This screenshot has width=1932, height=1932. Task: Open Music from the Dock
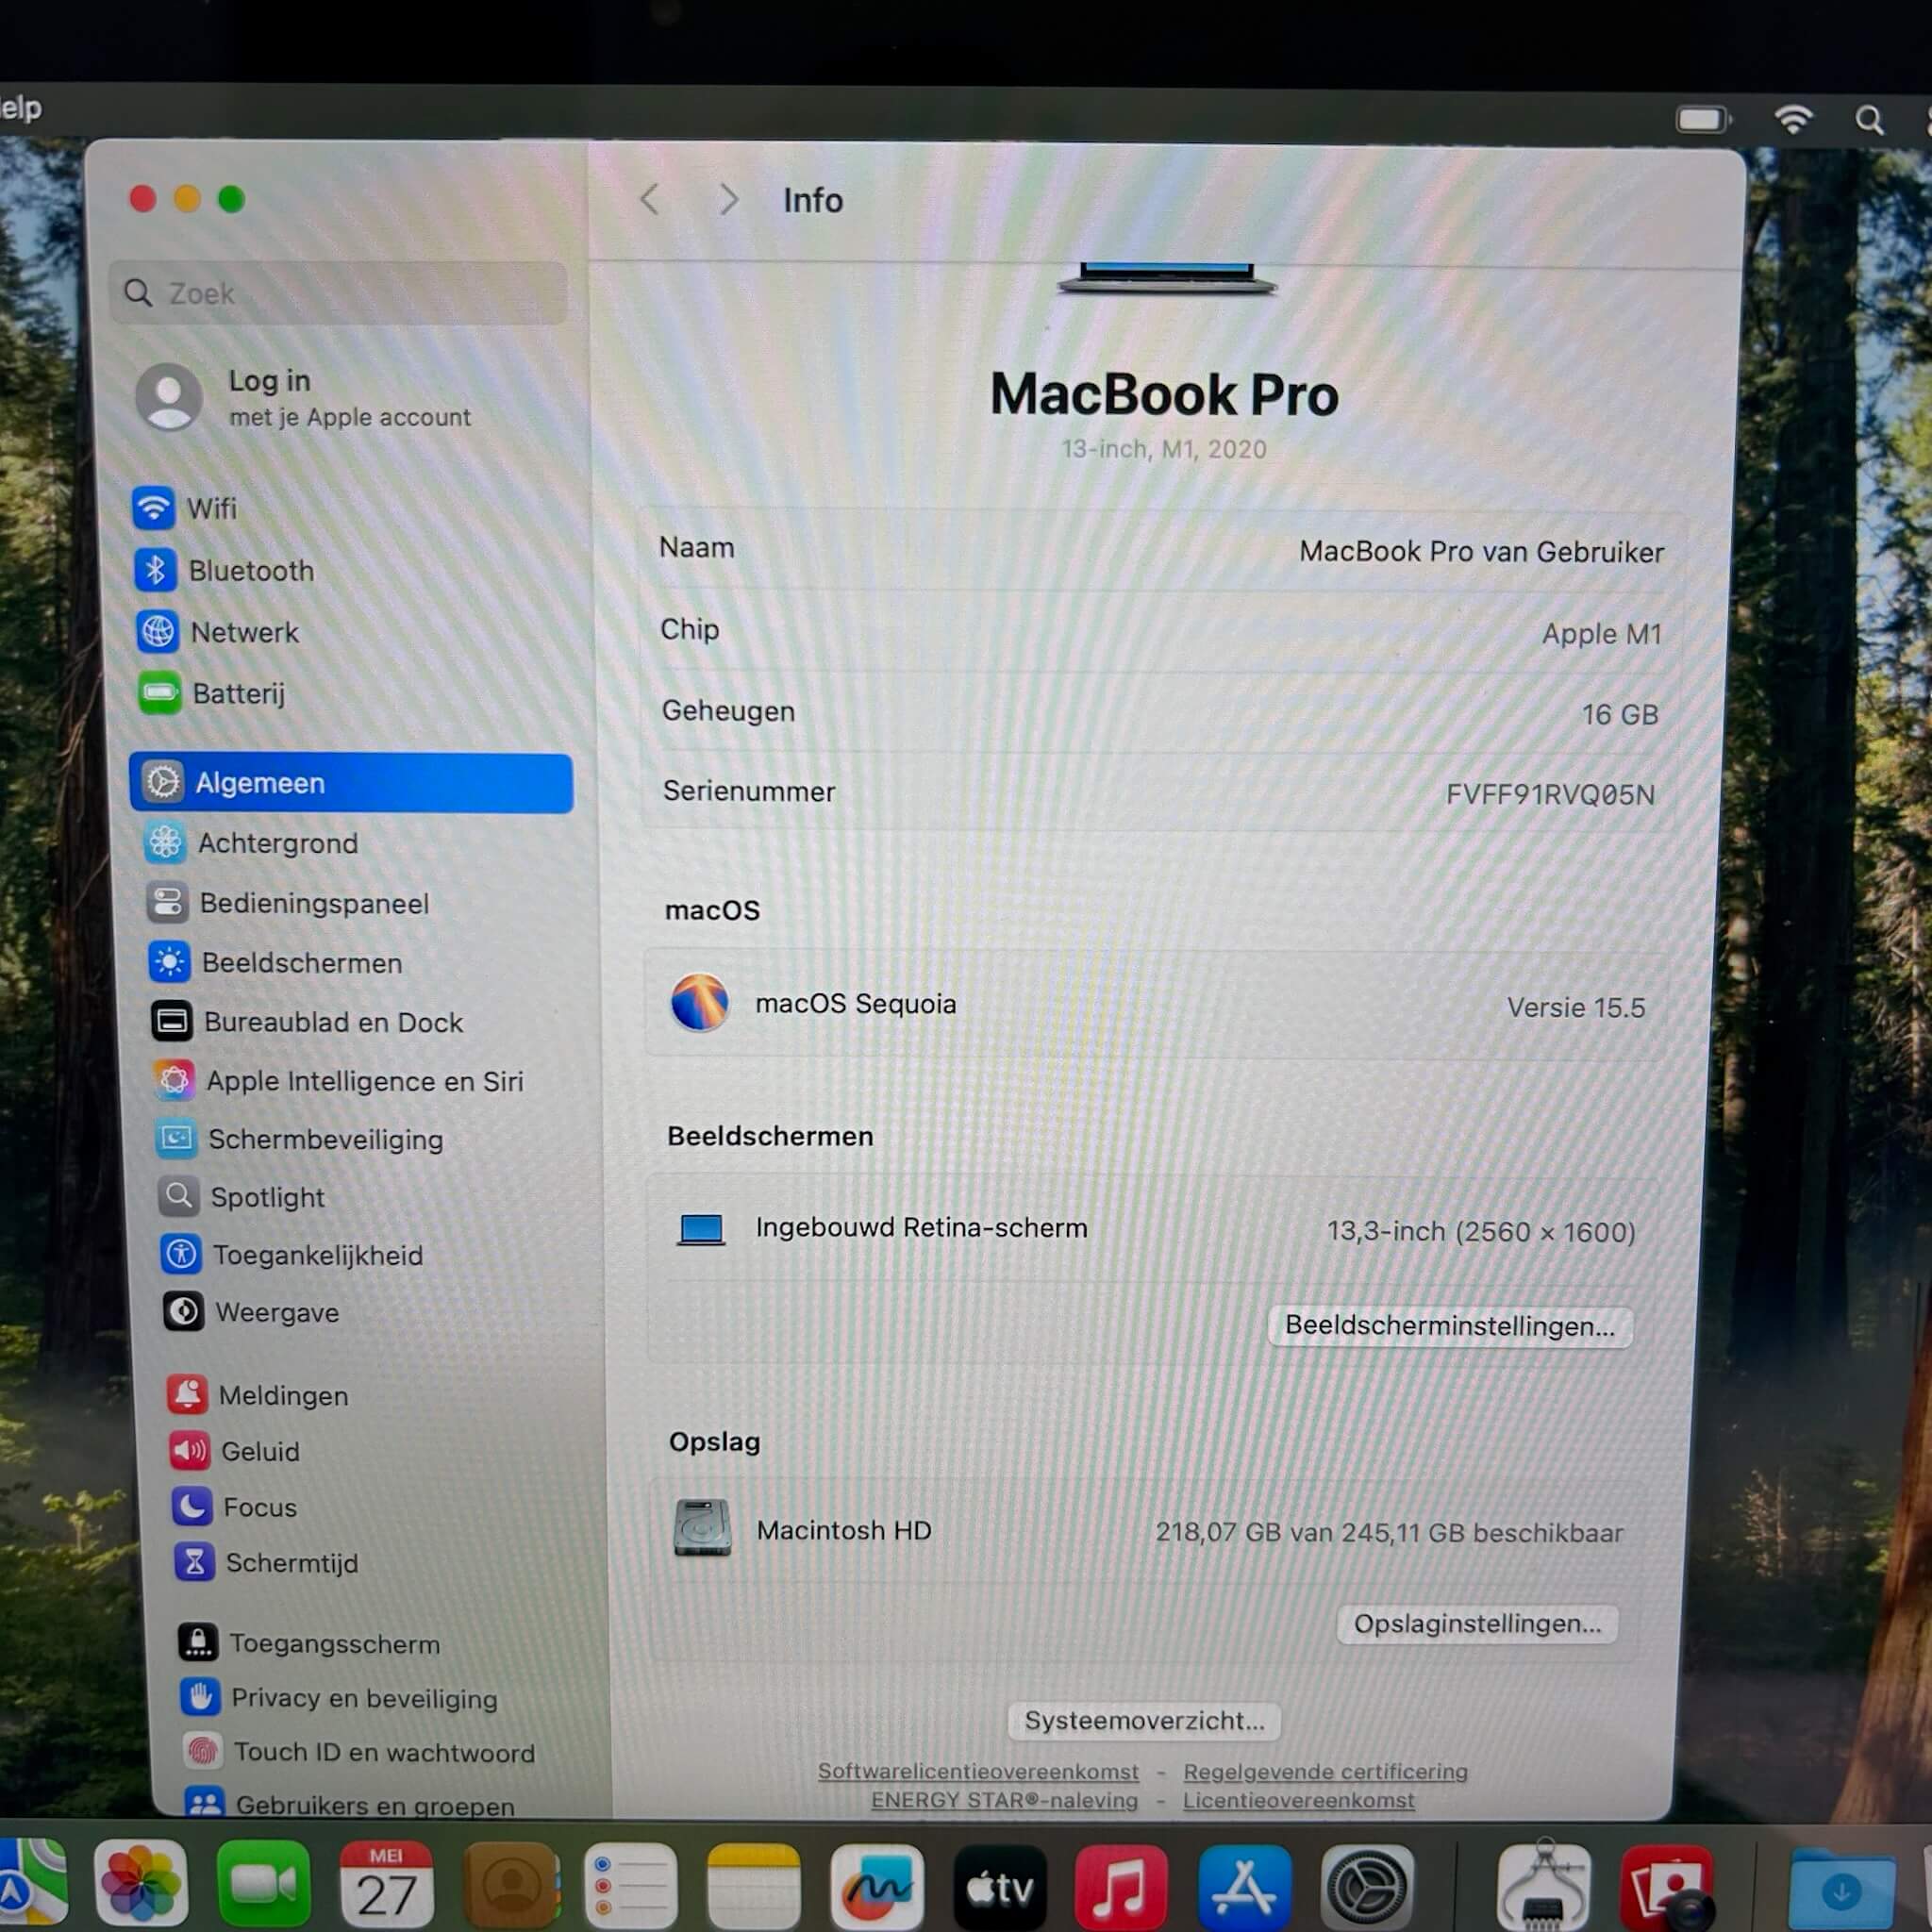[1121, 1888]
